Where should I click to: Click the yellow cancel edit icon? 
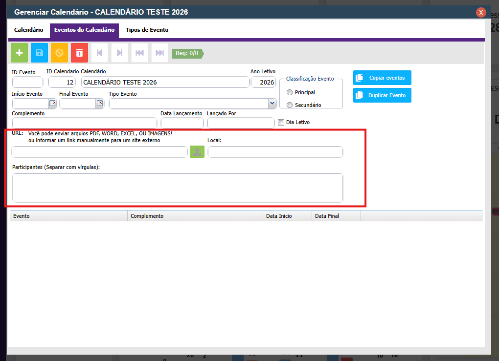(x=60, y=53)
